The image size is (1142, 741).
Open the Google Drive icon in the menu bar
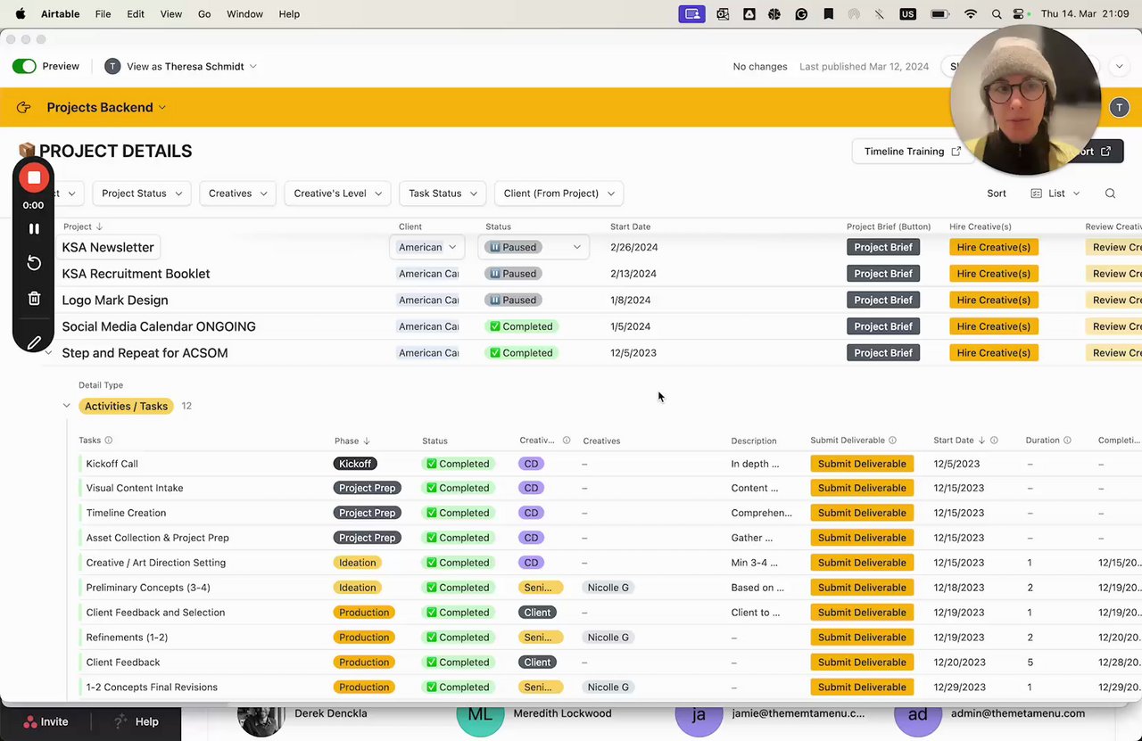coord(749,14)
